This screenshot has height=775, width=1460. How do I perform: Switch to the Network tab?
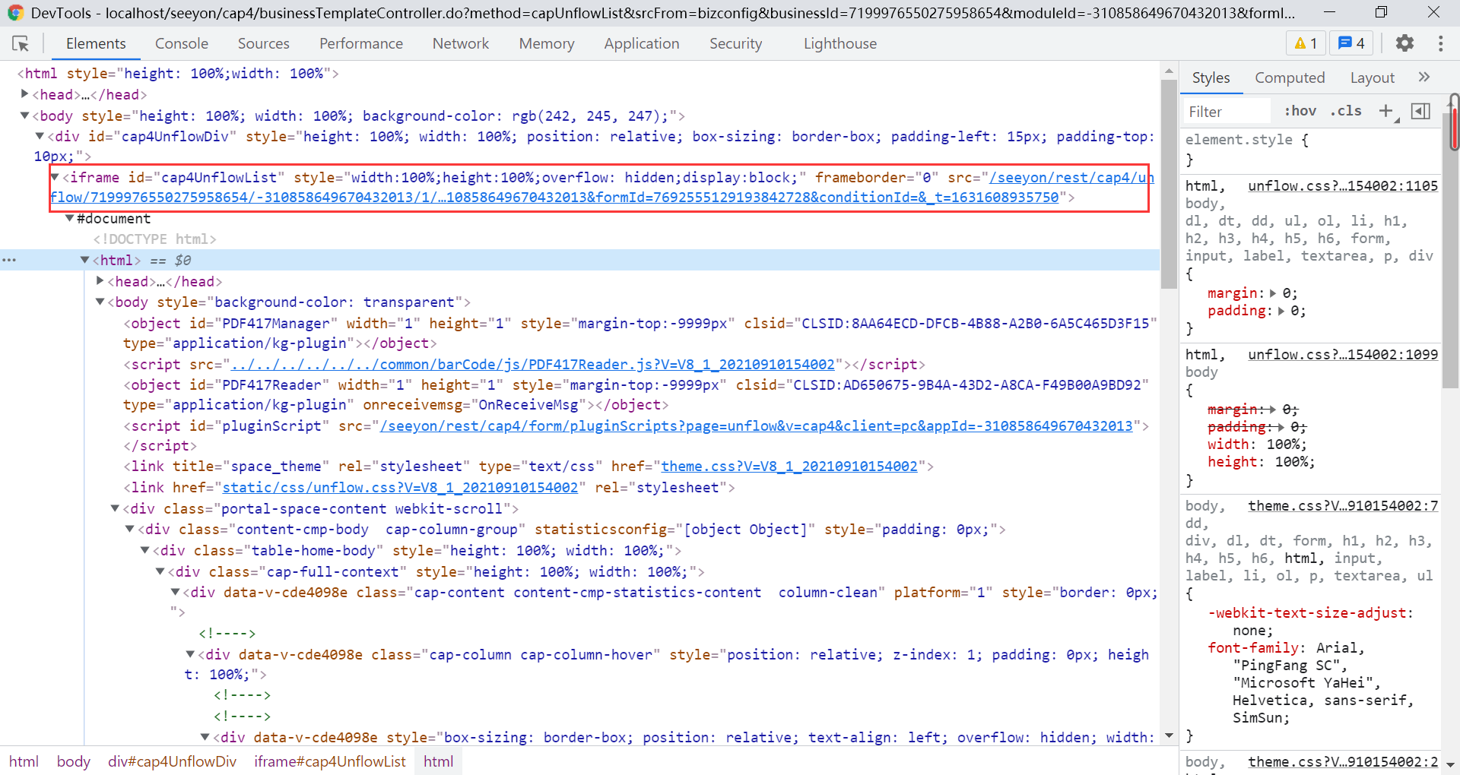(460, 44)
